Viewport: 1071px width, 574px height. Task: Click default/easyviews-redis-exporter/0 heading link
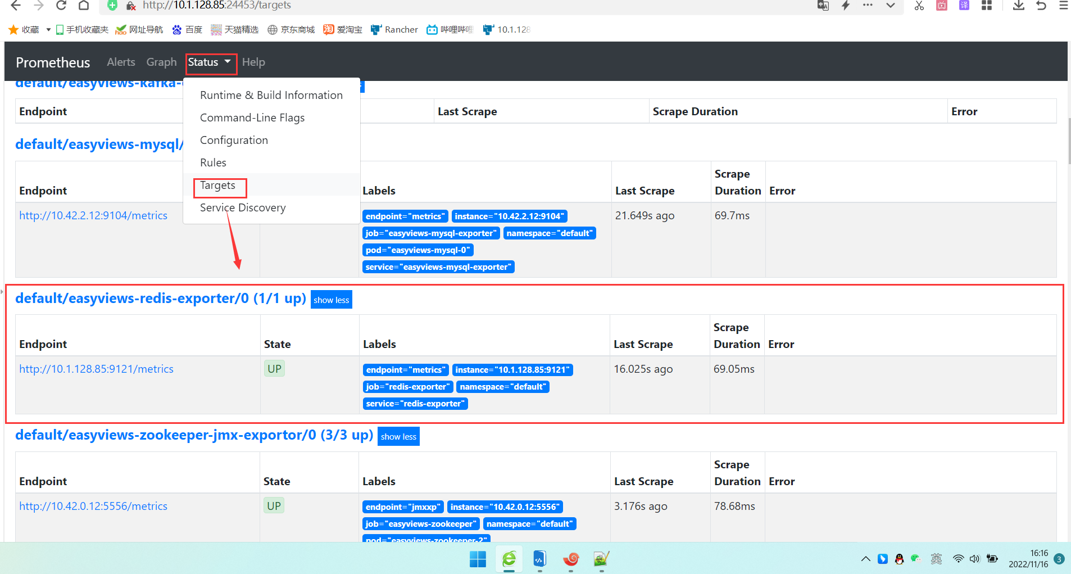(x=161, y=298)
